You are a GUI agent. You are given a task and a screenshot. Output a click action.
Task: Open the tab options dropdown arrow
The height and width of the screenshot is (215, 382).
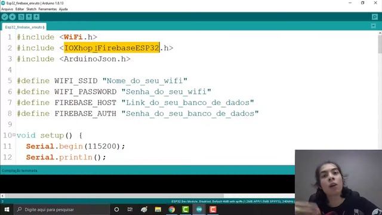click(x=373, y=26)
